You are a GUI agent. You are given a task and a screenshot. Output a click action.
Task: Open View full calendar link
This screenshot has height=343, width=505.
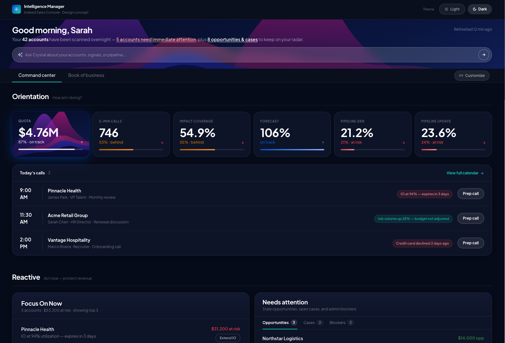click(x=465, y=173)
